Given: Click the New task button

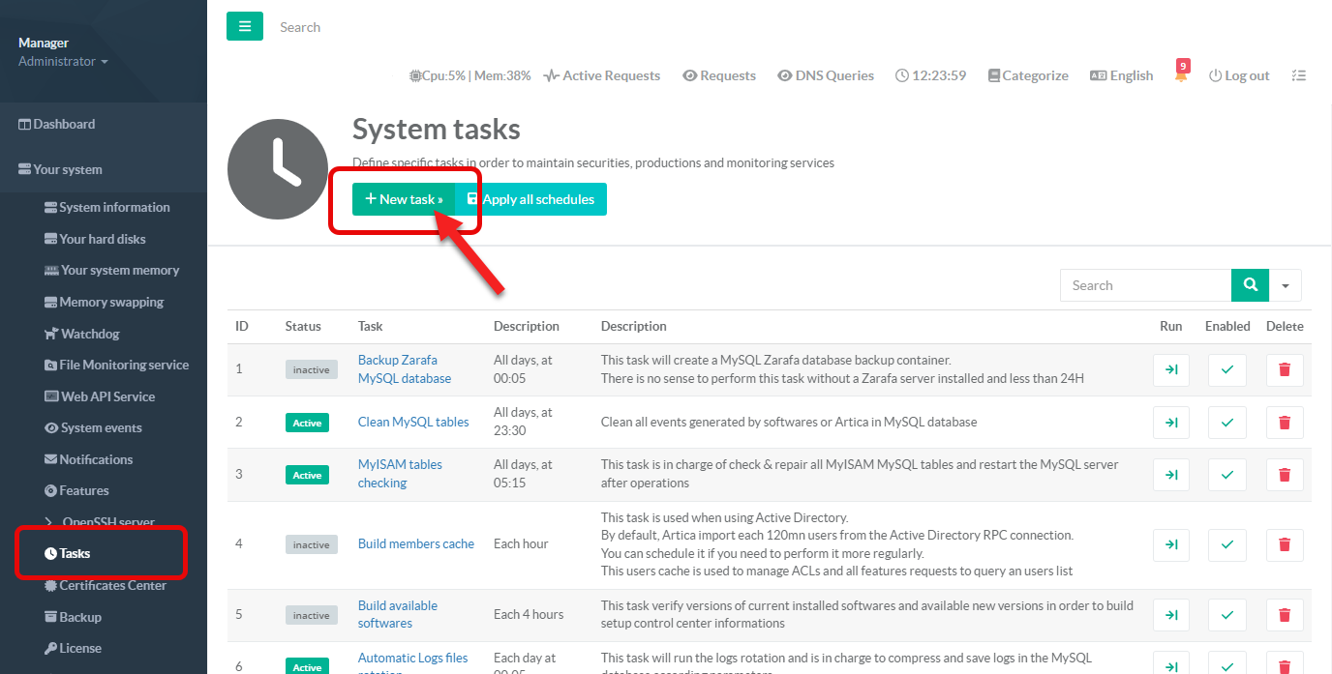Looking at the screenshot, I should point(404,199).
